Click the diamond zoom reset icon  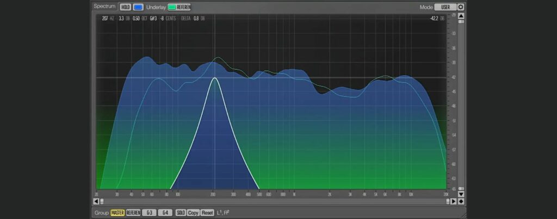coord(461,202)
